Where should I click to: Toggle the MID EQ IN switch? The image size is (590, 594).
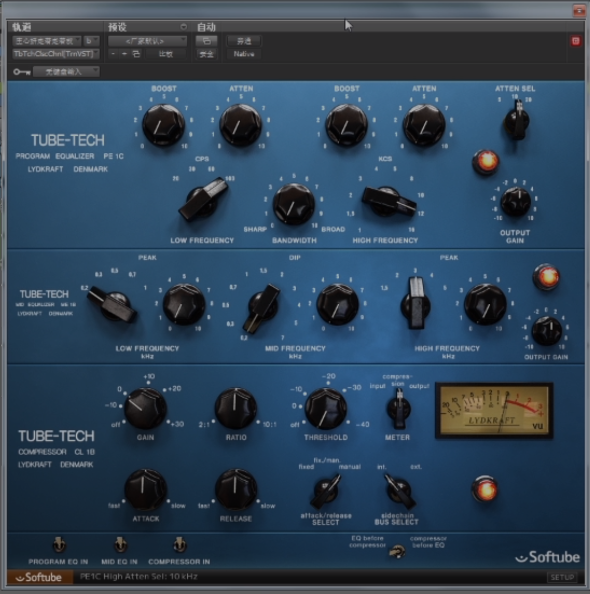120,545
